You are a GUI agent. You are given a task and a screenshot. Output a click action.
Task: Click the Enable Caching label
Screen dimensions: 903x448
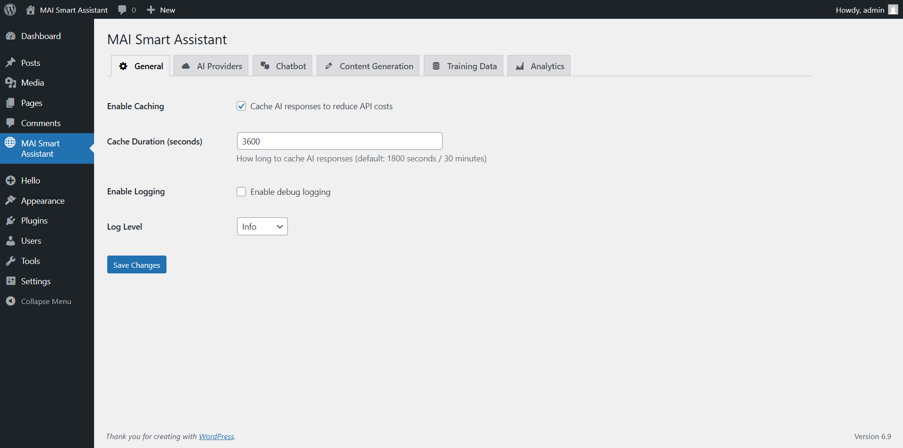(x=135, y=106)
